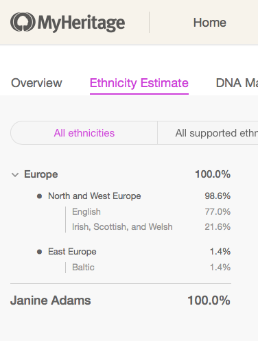Click the Europe 100.0% percentage

click(x=213, y=174)
